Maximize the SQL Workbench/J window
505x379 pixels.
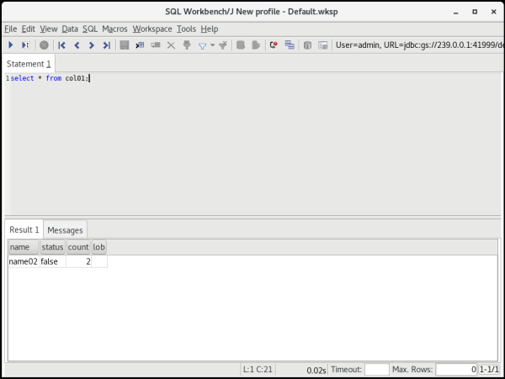[475, 12]
